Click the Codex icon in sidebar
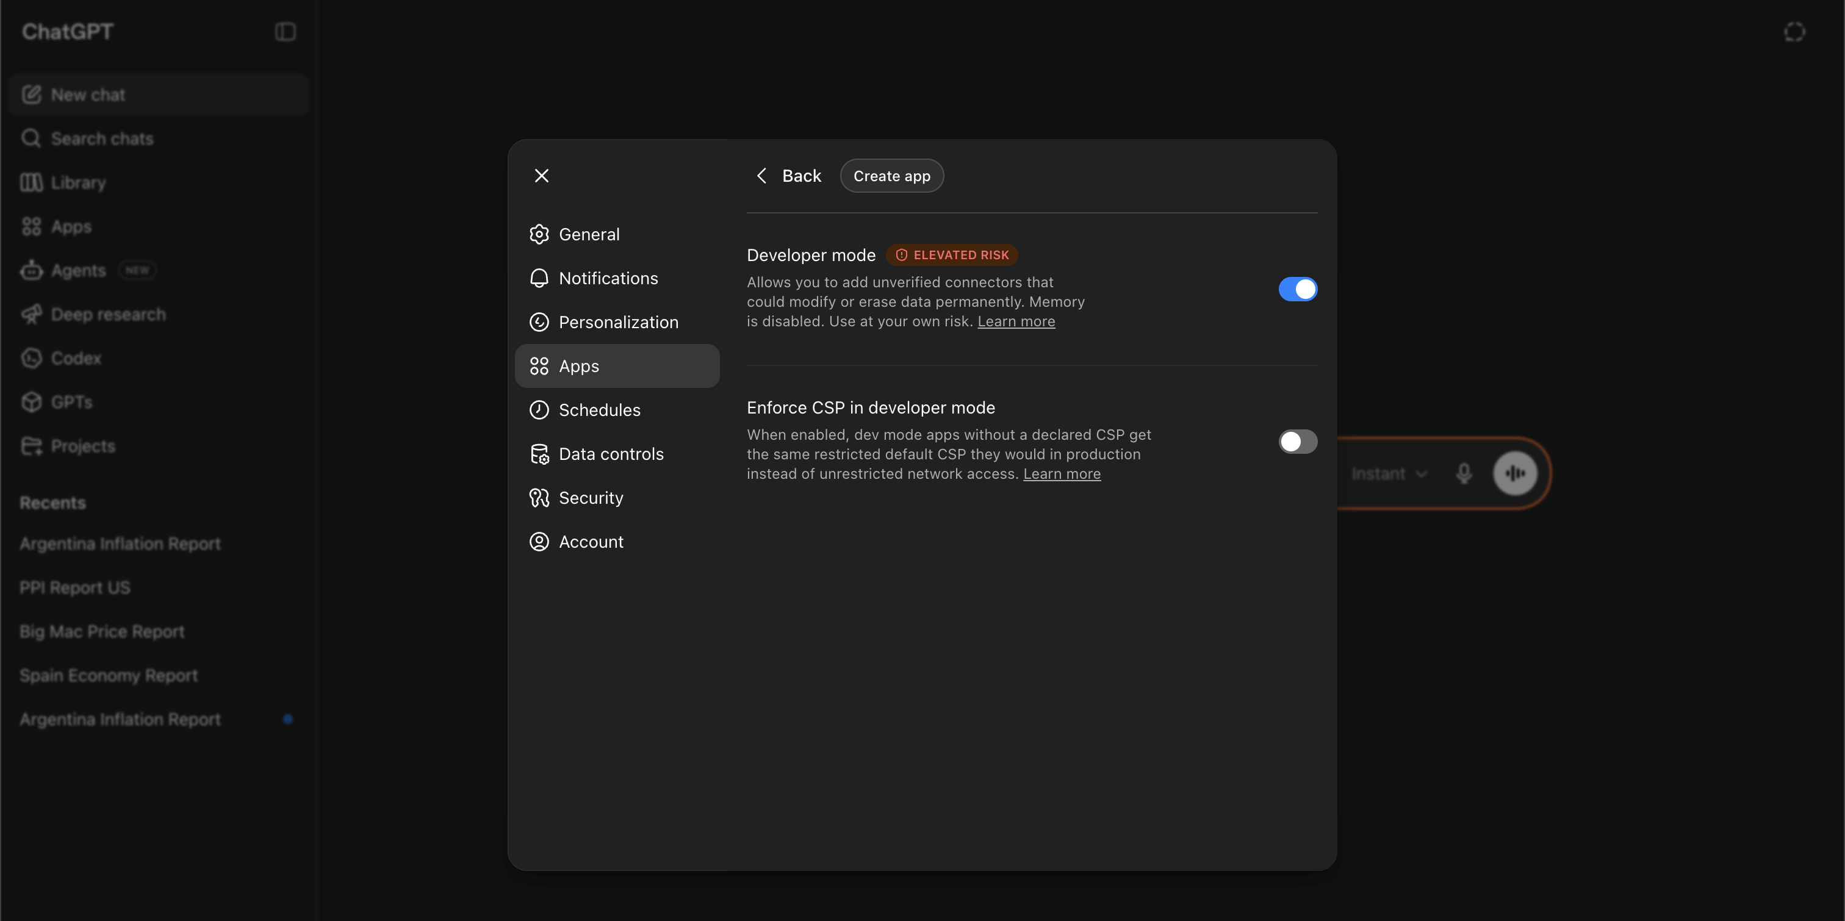The image size is (1845, 921). point(31,358)
